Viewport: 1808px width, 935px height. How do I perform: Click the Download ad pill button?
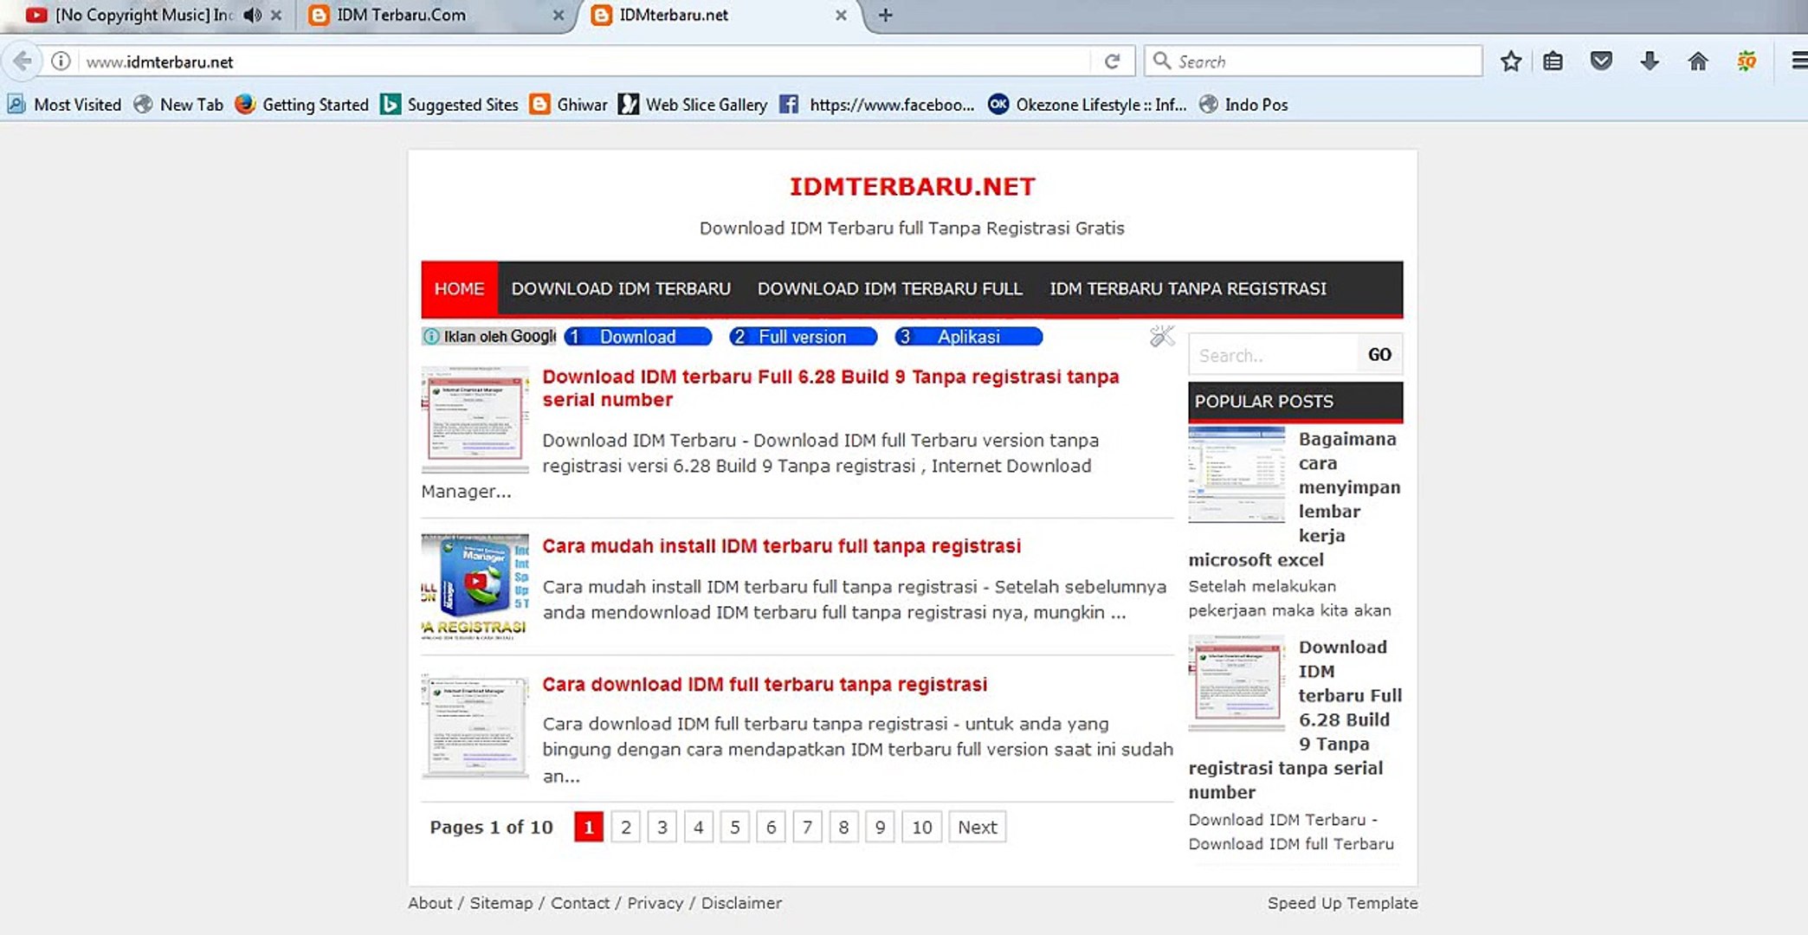coord(638,337)
